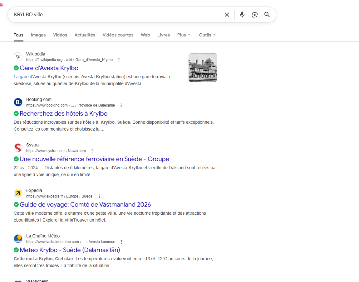This screenshot has width=359, height=282.
Task: Click the Systra logo icon
Action: click(x=18, y=148)
